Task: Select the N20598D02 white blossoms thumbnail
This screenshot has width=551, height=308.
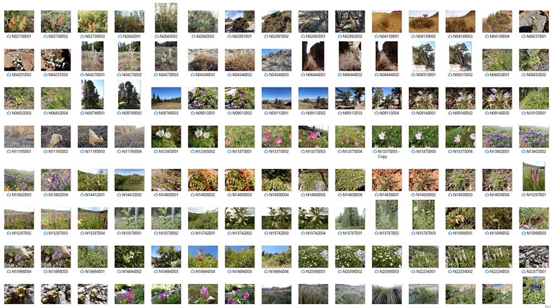Action: [x=350, y=257]
